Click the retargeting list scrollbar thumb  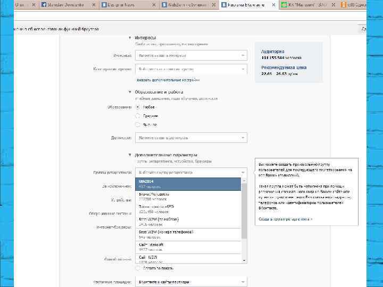[x=244, y=211]
